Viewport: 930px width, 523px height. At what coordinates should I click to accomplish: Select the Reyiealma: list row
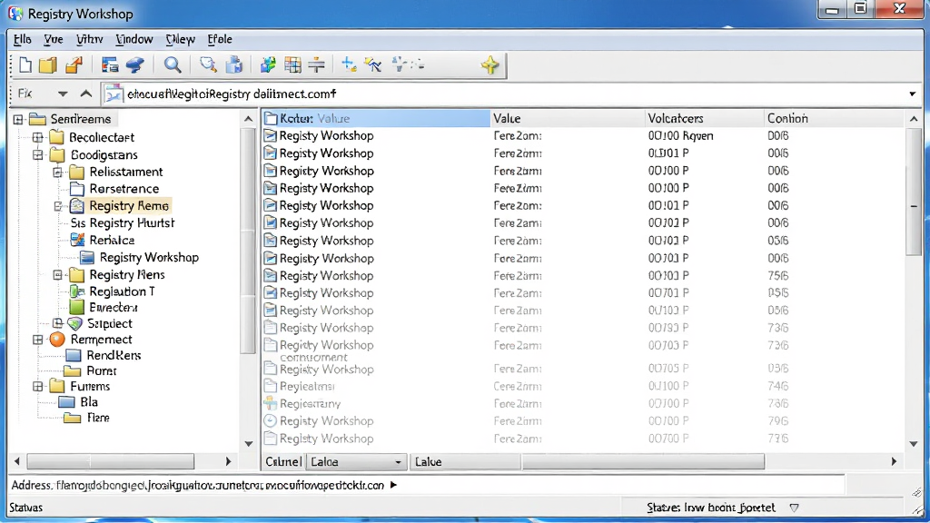[583, 386]
